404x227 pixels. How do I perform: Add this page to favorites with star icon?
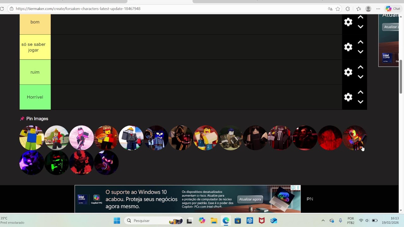coord(338,9)
